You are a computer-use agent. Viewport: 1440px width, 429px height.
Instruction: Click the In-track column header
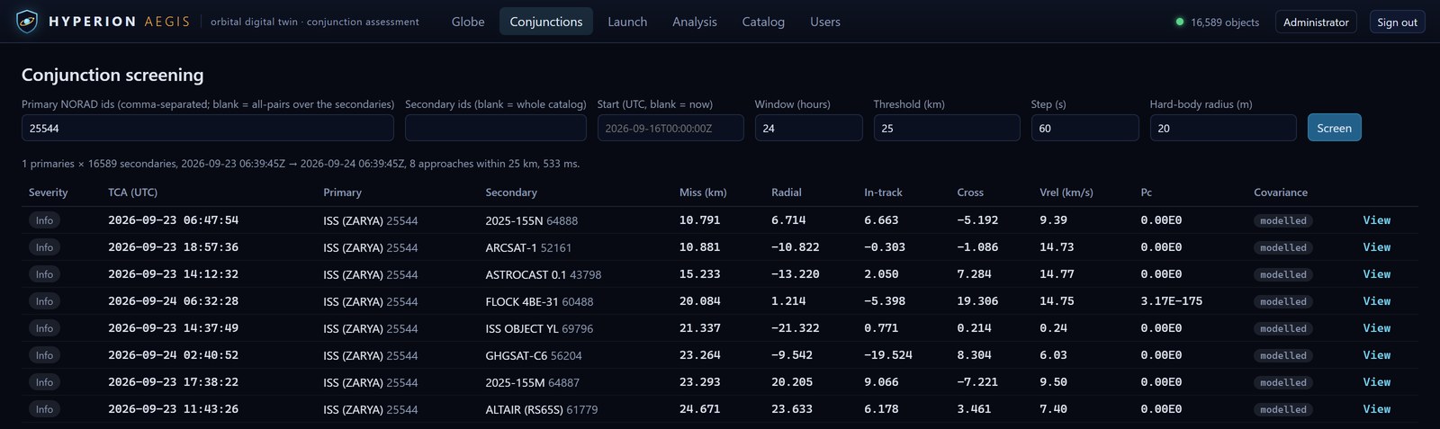tap(883, 192)
